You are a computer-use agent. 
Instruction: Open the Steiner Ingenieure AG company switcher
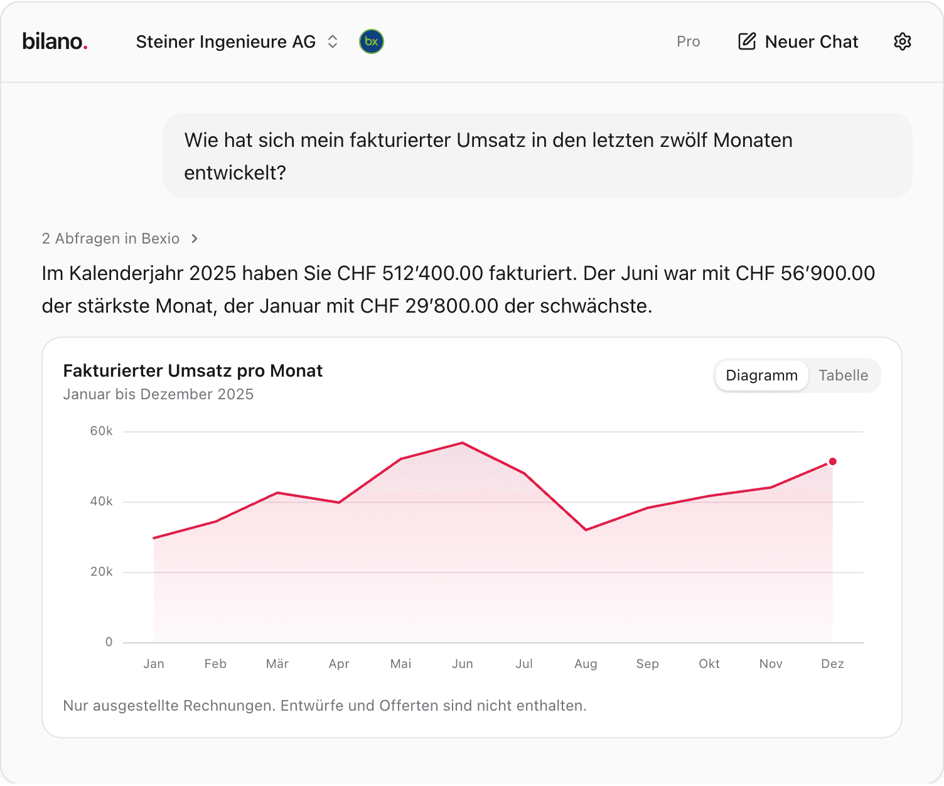coord(237,41)
